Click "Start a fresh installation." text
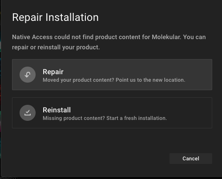This screenshot has width=222, height=179. click(137, 118)
